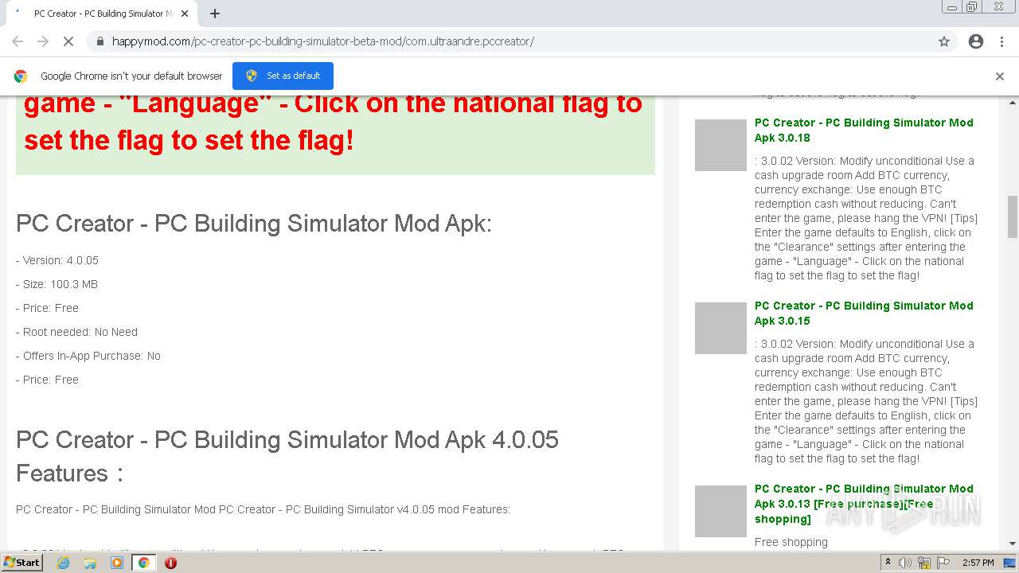Open the Action Center flag icon
The image size is (1019, 573).
tap(943, 563)
